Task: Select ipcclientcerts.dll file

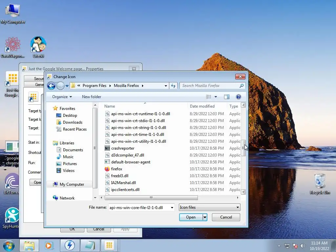Action: click(x=125, y=190)
